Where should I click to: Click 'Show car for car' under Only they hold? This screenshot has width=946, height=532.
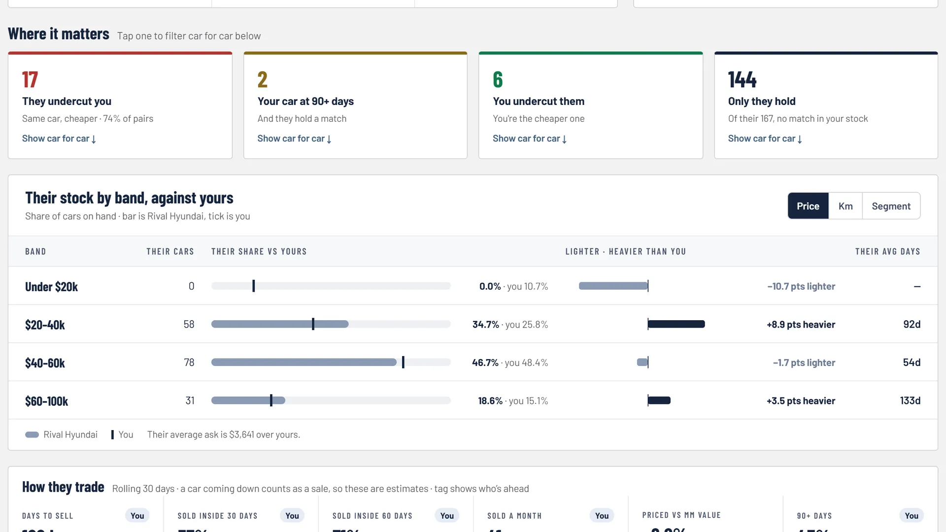(x=765, y=139)
